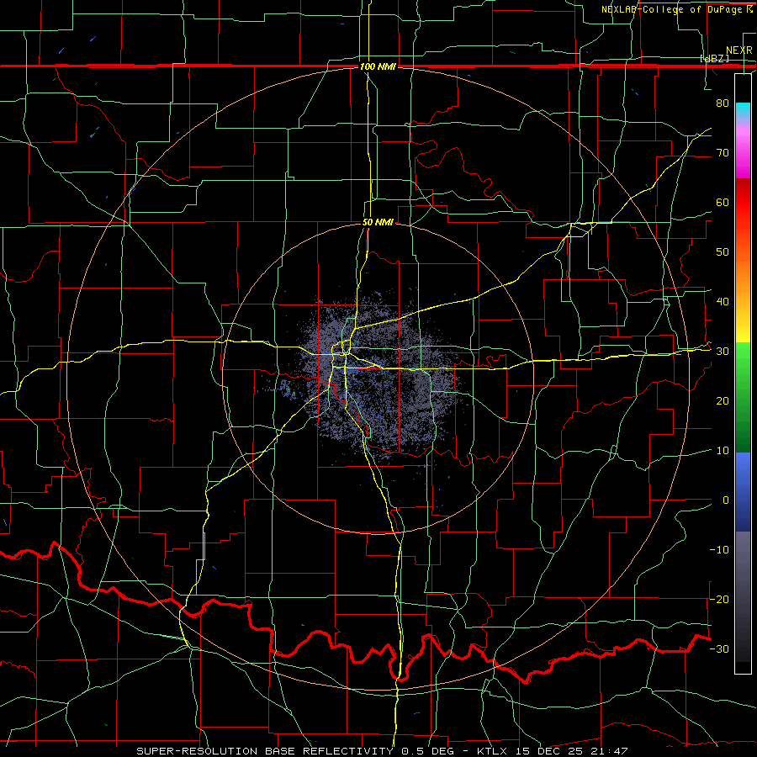The width and height of the screenshot is (757, 757).
Task: Click the green segment of the color scale
Action: [743, 397]
